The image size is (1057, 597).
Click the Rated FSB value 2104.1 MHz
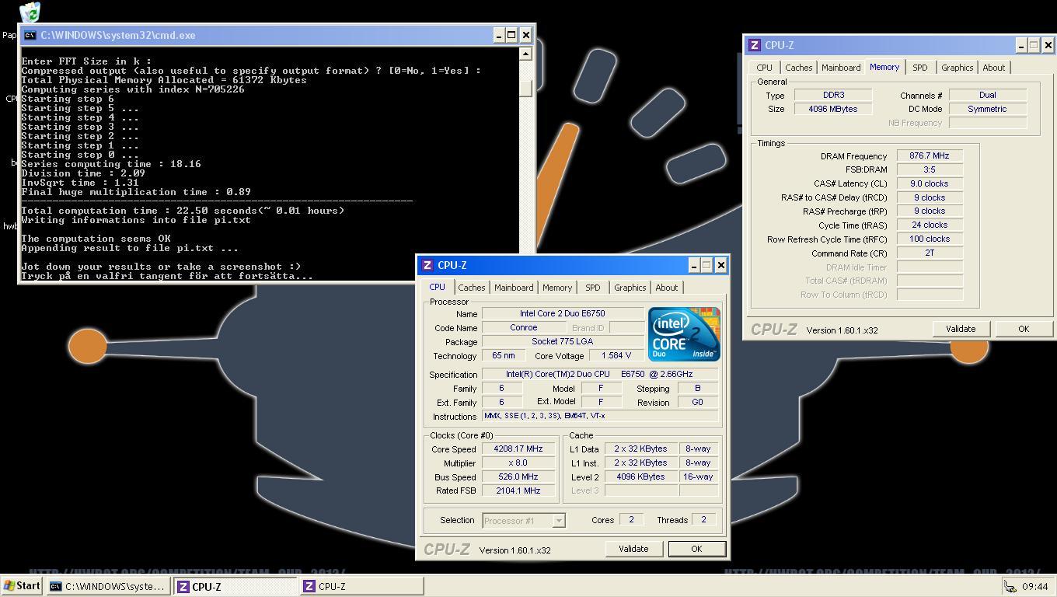coord(518,491)
